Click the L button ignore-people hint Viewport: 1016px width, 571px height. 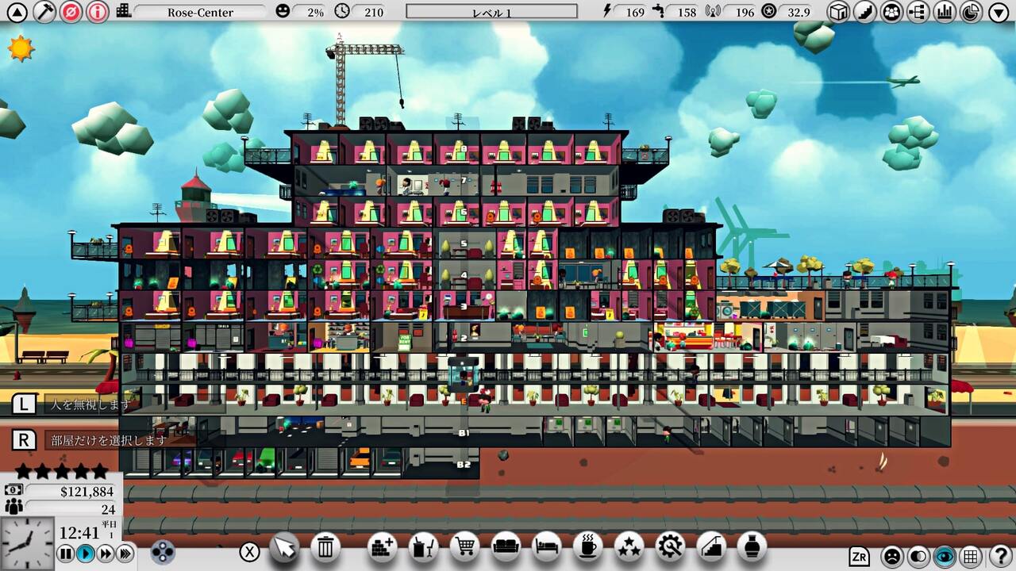click(x=24, y=404)
